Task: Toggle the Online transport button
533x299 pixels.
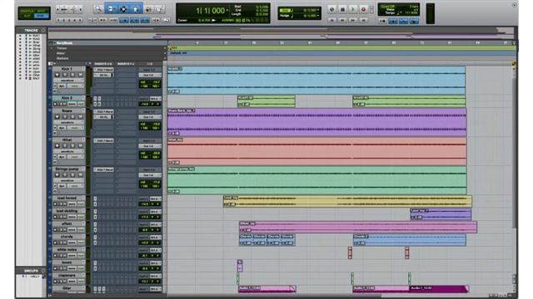Action: click(331, 9)
